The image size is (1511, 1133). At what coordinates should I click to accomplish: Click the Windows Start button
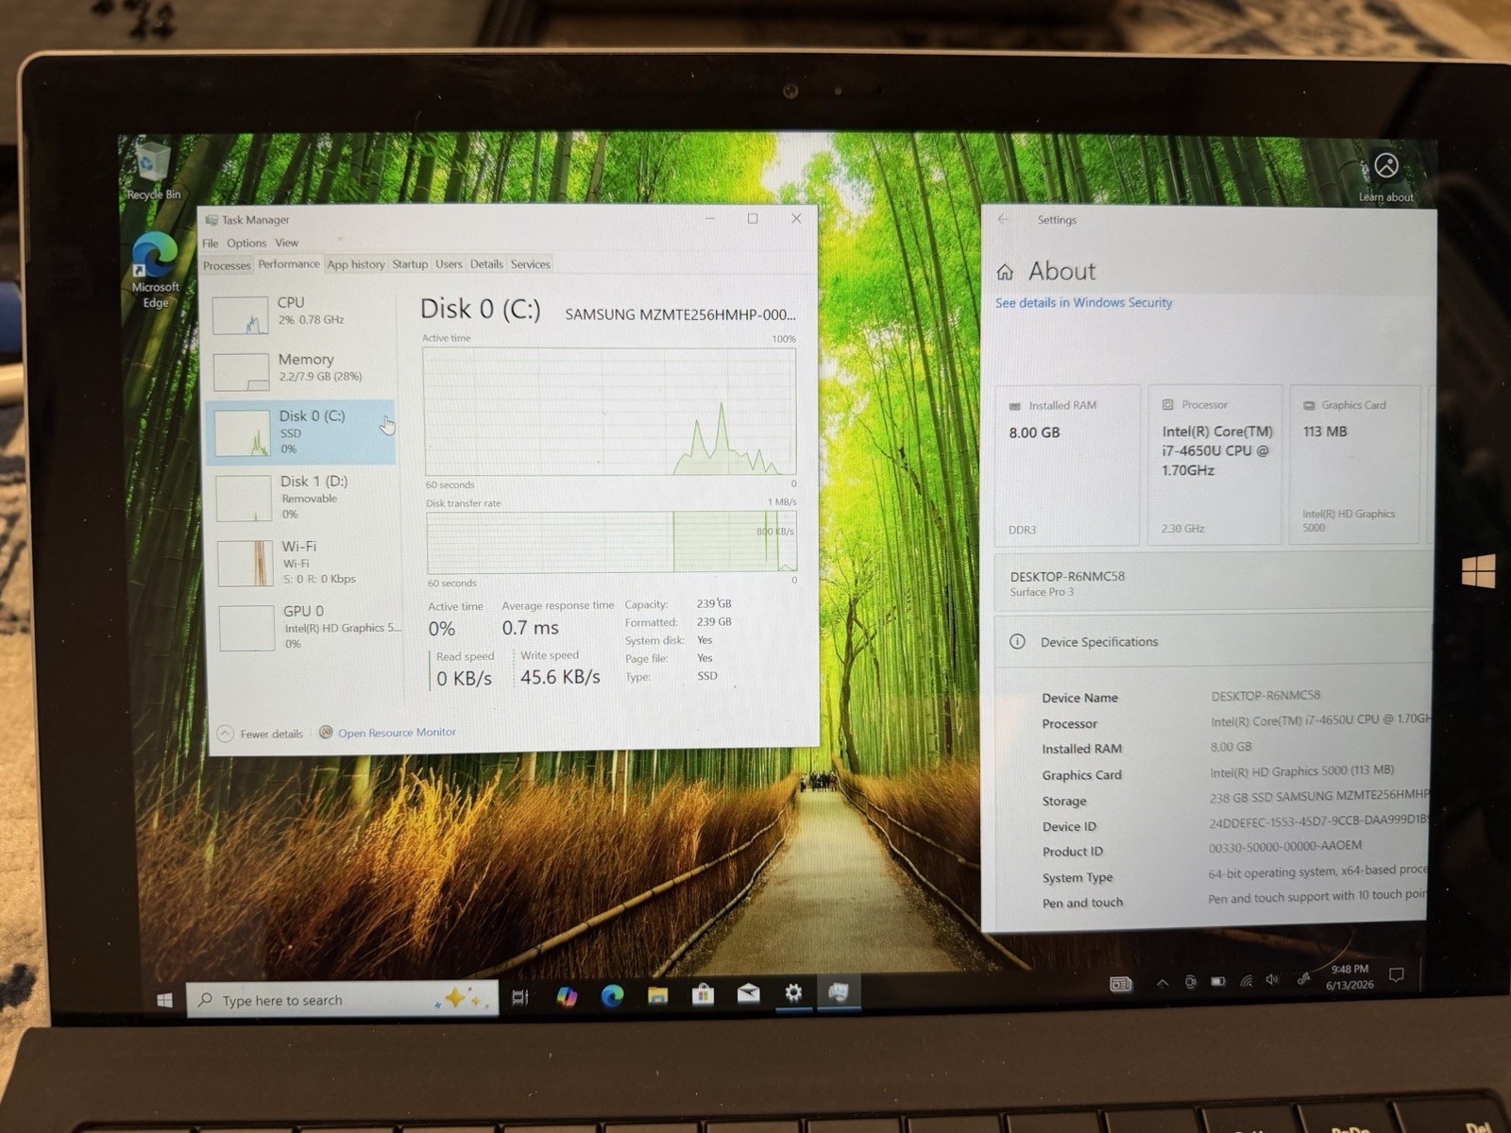164,1000
